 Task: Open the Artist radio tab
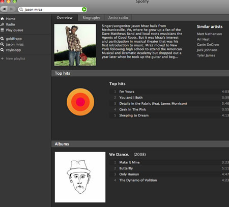[118, 18]
